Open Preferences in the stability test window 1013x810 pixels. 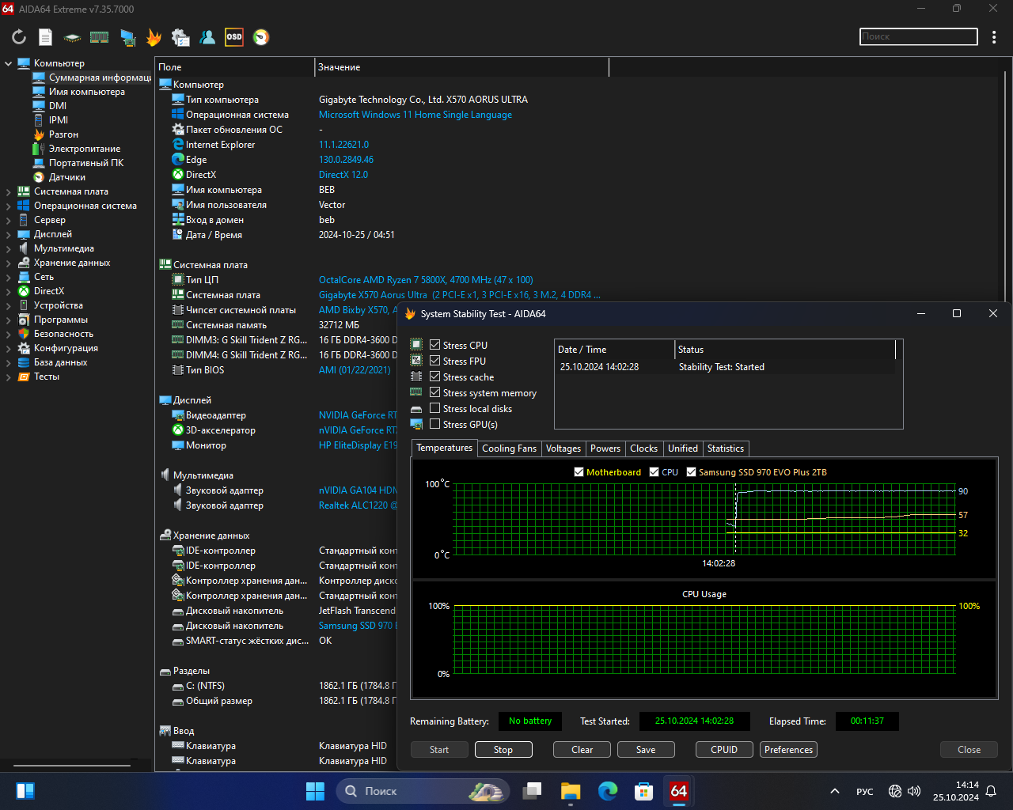[x=788, y=750]
